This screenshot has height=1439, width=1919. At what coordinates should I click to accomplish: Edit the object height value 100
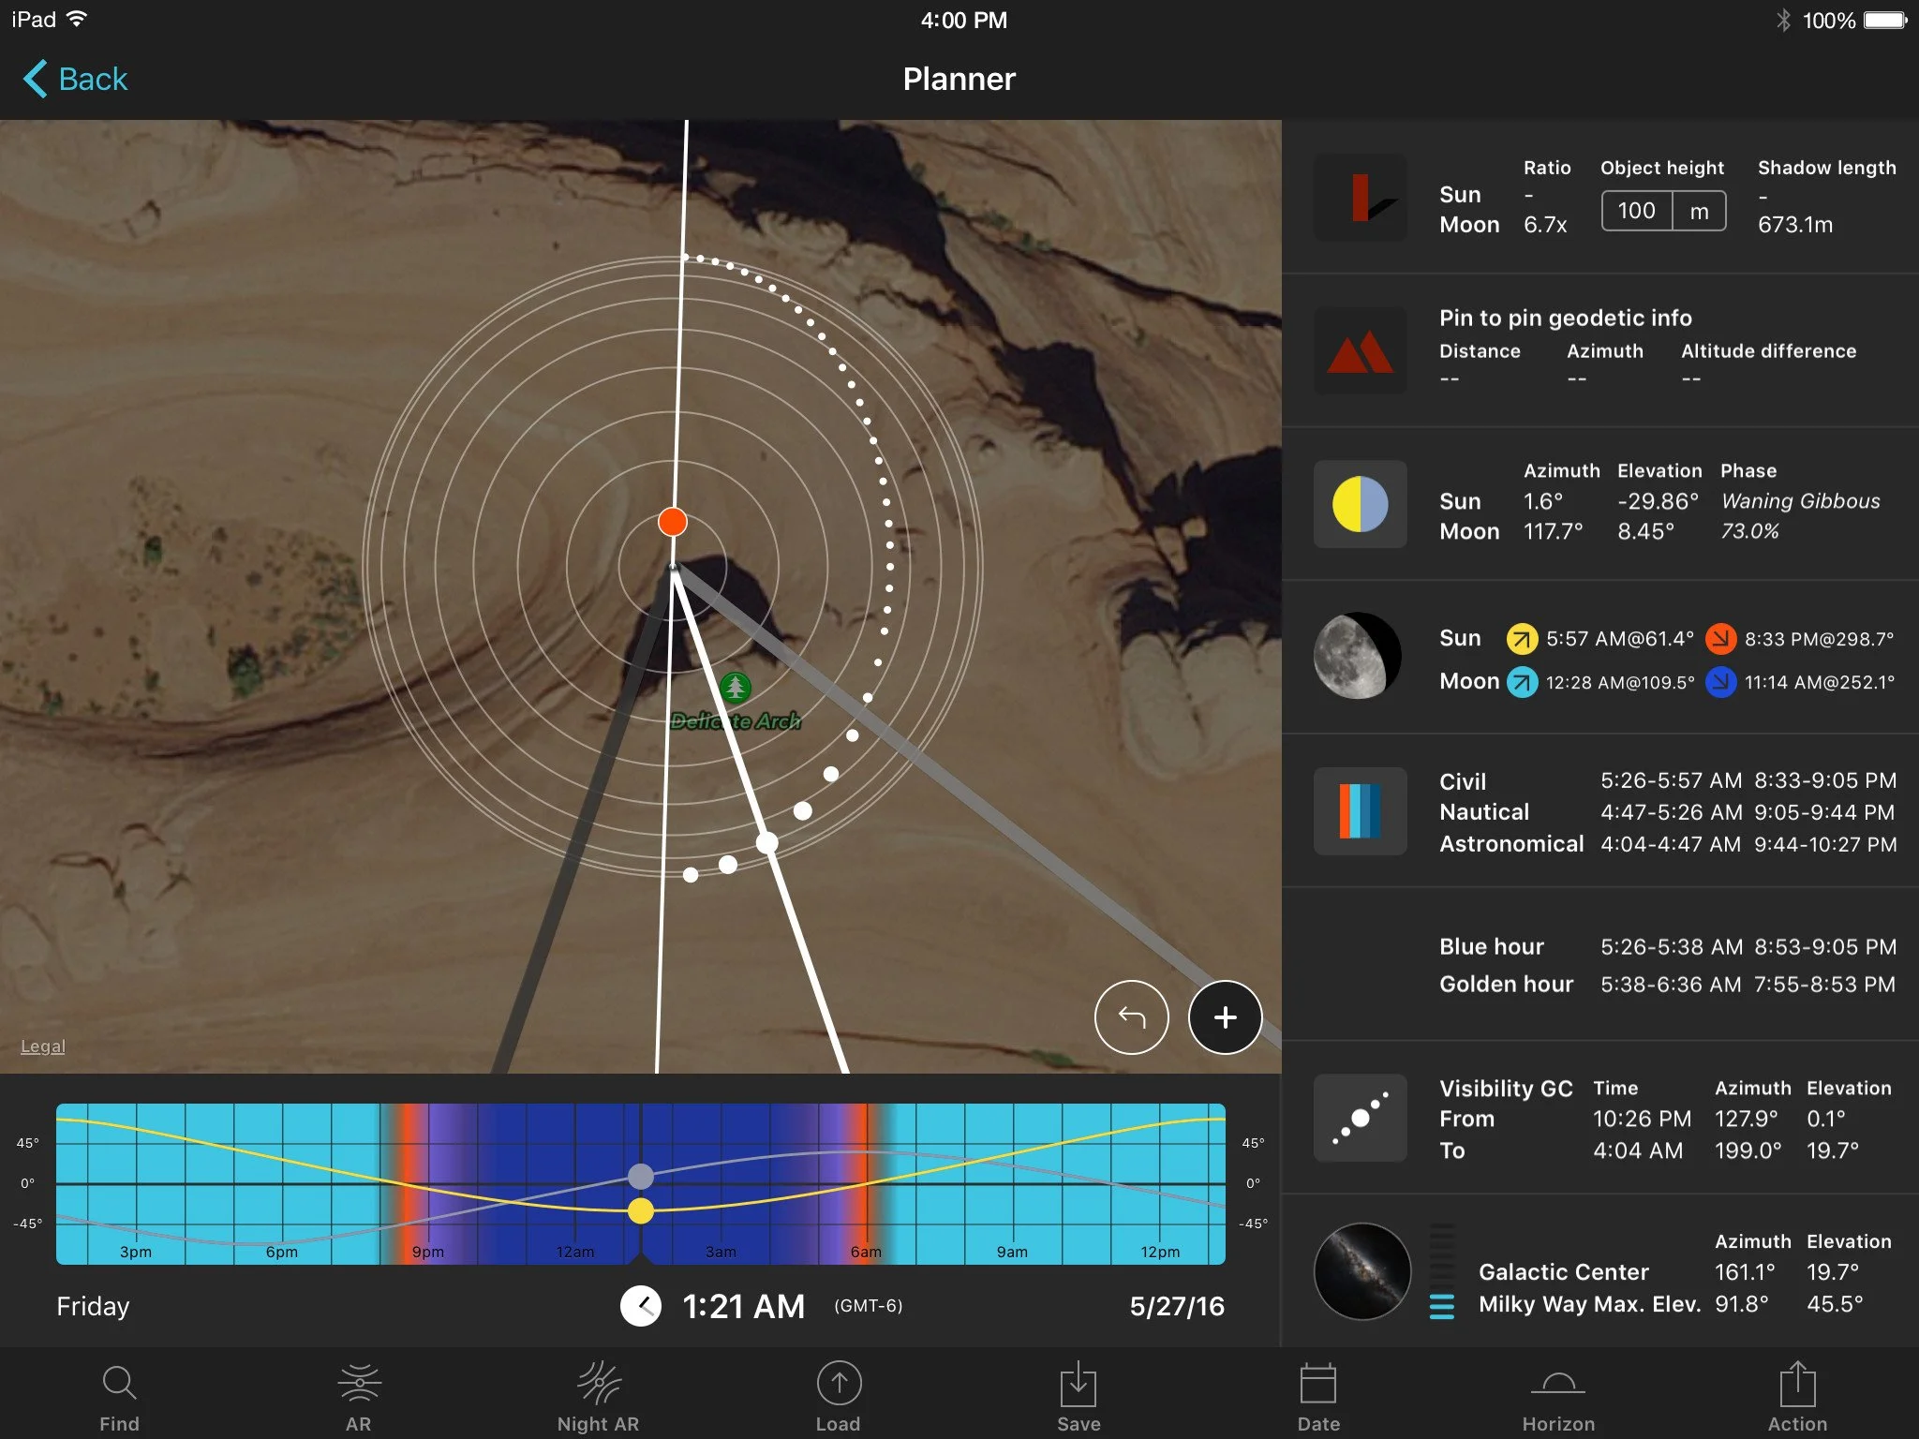coord(1636,211)
